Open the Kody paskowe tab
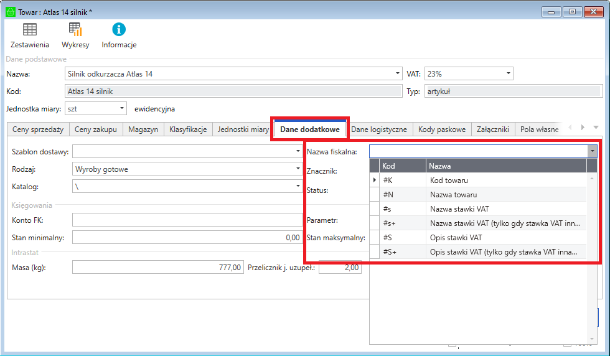 pos(442,129)
